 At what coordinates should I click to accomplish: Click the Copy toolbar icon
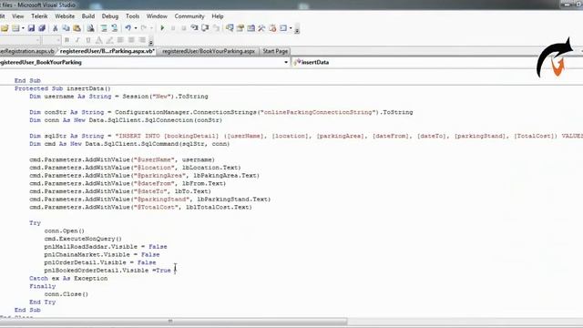[x=66, y=28]
